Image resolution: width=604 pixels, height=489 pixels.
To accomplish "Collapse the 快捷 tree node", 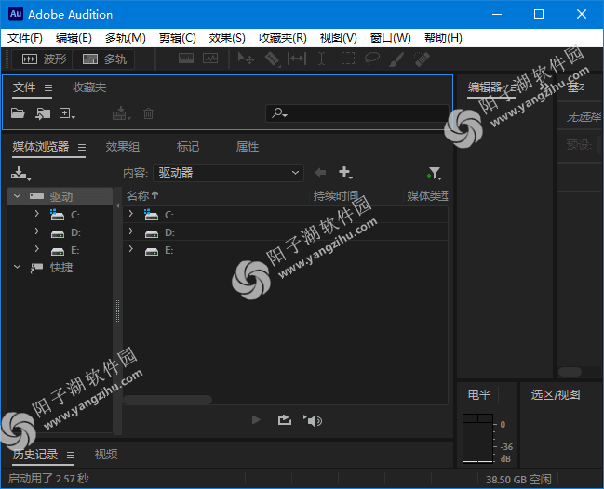I will 17,266.
